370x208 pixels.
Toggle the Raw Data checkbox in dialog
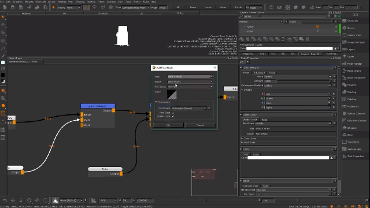[x=173, y=113]
